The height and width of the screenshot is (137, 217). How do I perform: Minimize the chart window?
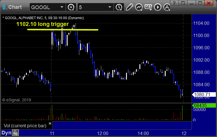192,3
